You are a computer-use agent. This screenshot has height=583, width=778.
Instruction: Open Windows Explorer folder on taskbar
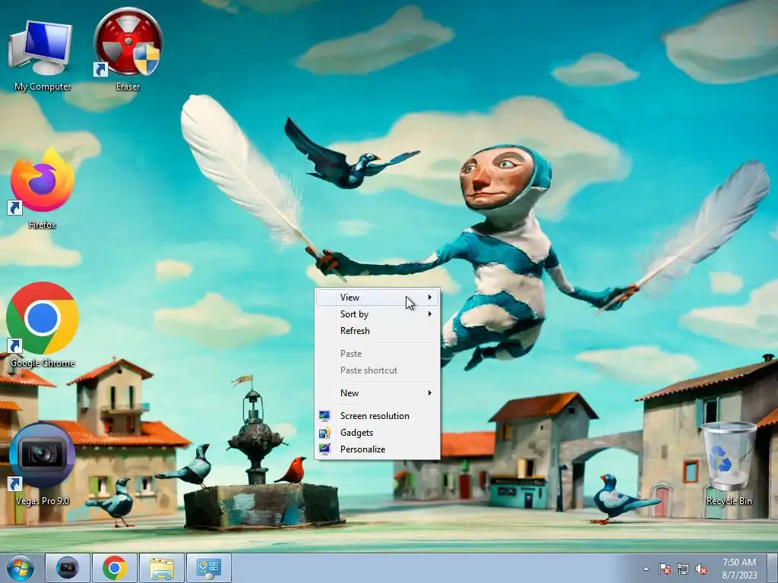pyautogui.click(x=162, y=568)
